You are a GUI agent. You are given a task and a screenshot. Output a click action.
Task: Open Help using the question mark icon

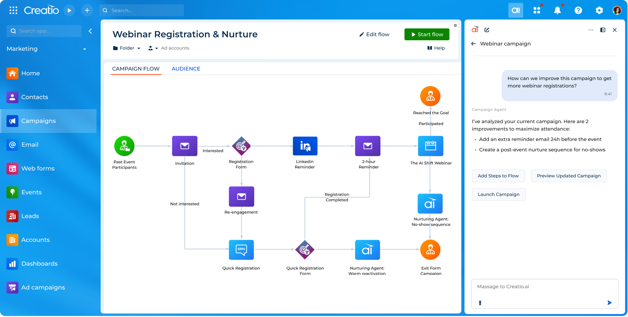pyautogui.click(x=578, y=10)
